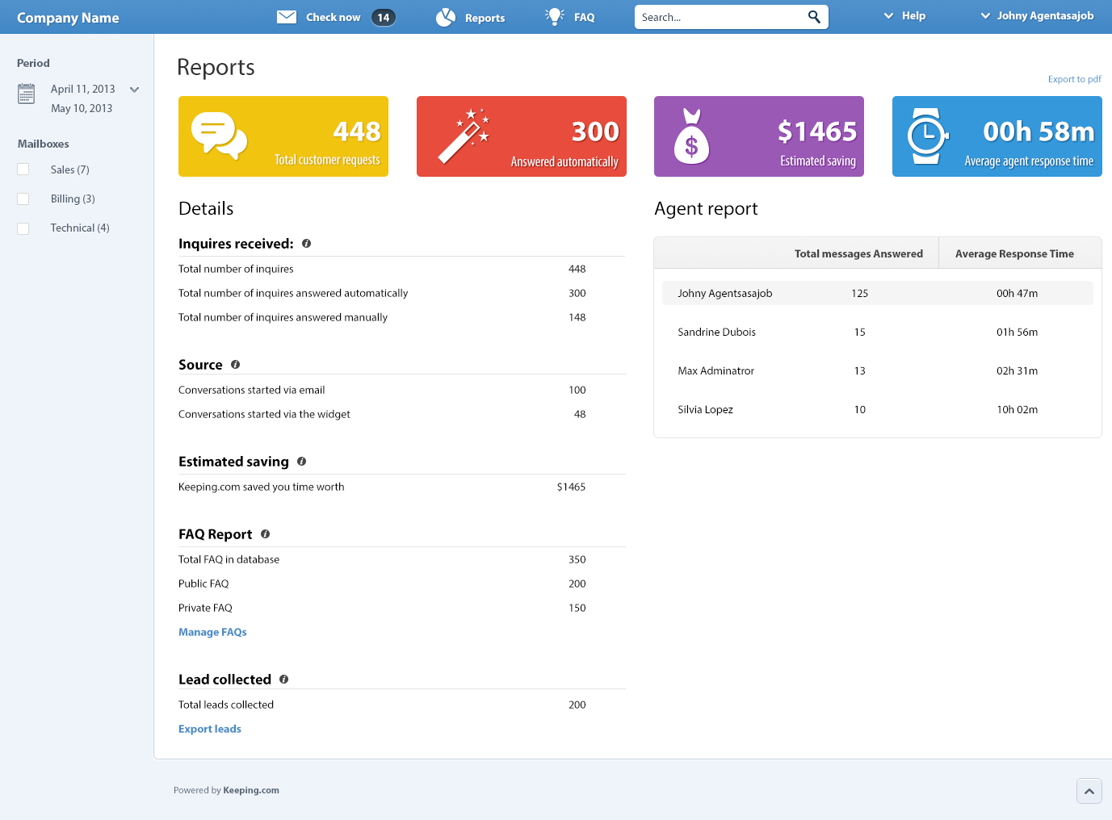Expand the period date range chevron
1112x820 pixels.
point(135,90)
